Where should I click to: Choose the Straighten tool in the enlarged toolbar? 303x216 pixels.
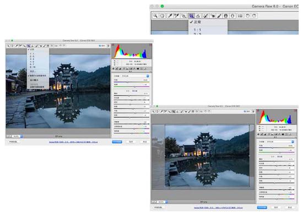(x=198, y=15)
